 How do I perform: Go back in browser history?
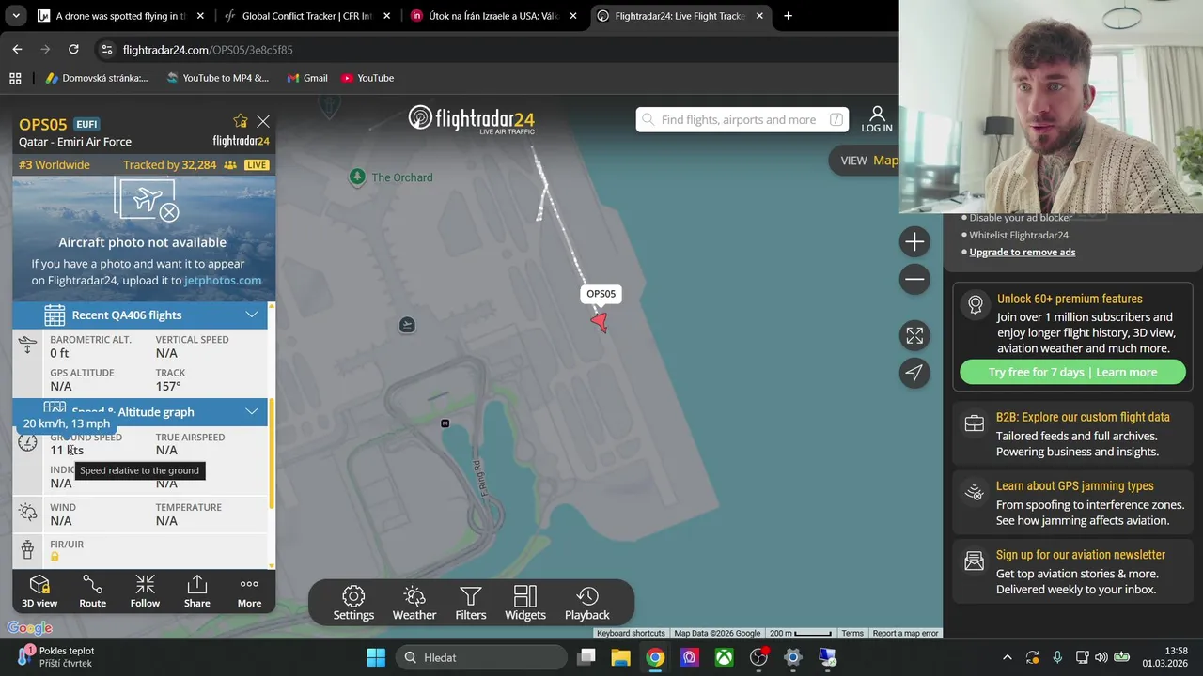(x=17, y=49)
